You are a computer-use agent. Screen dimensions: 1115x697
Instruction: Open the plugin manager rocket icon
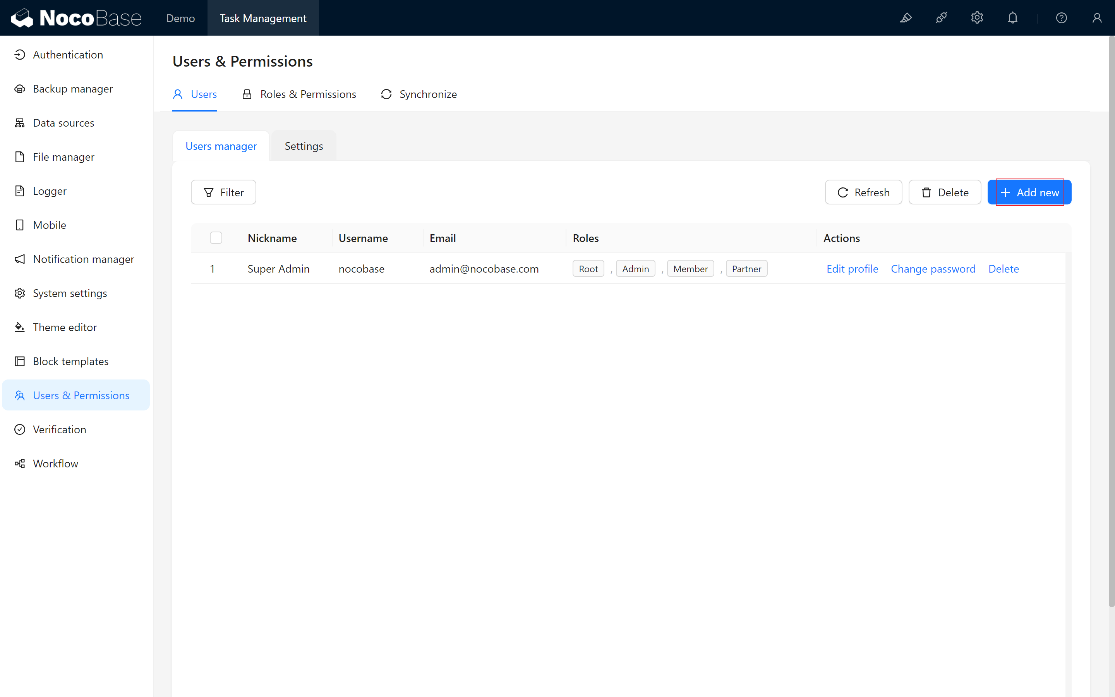pyautogui.click(x=941, y=18)
